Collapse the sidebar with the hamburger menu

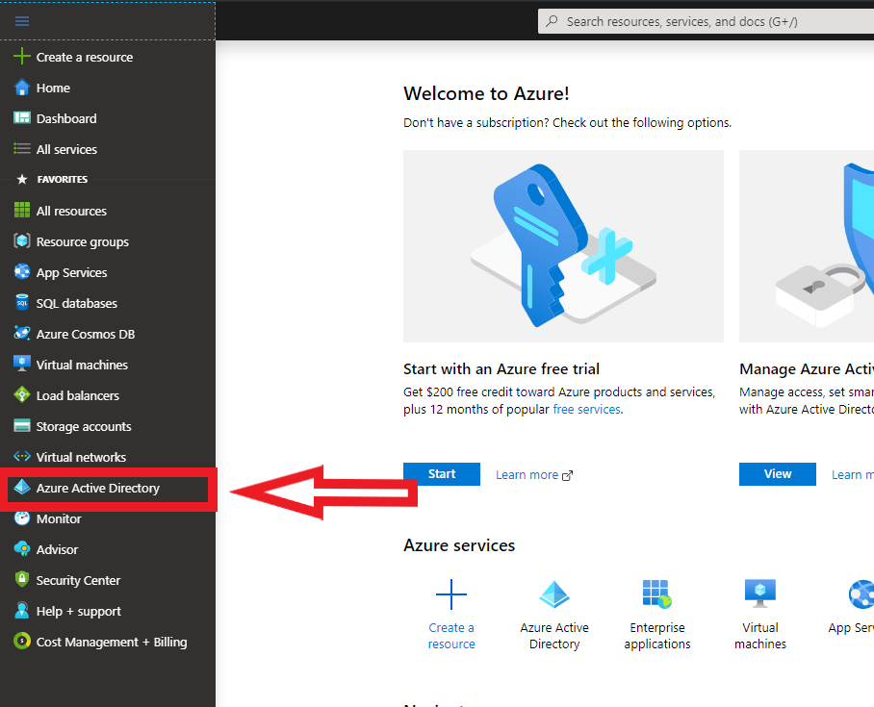22,20
